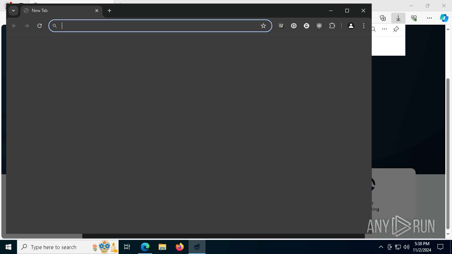Click the search magnifier in address bar
This screenshot has height=254, width=452.
55,26
